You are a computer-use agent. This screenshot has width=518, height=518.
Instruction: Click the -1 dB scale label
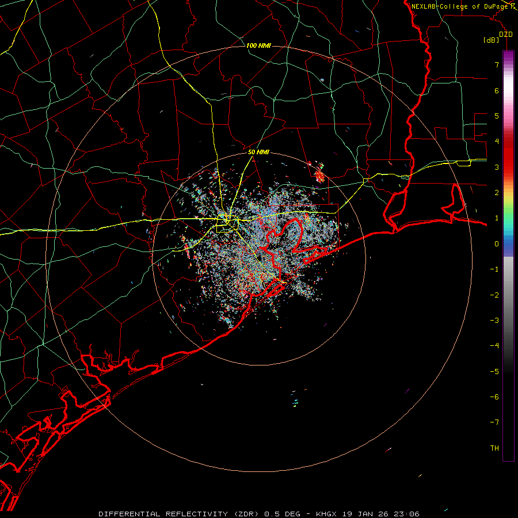tap(494, 269)
